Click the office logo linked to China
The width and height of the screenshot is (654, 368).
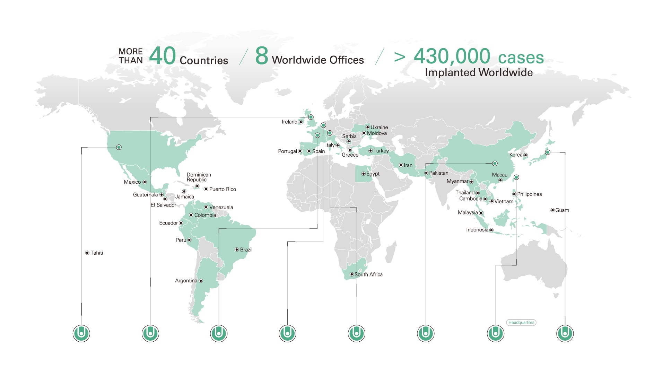click(x=426, y=334)
